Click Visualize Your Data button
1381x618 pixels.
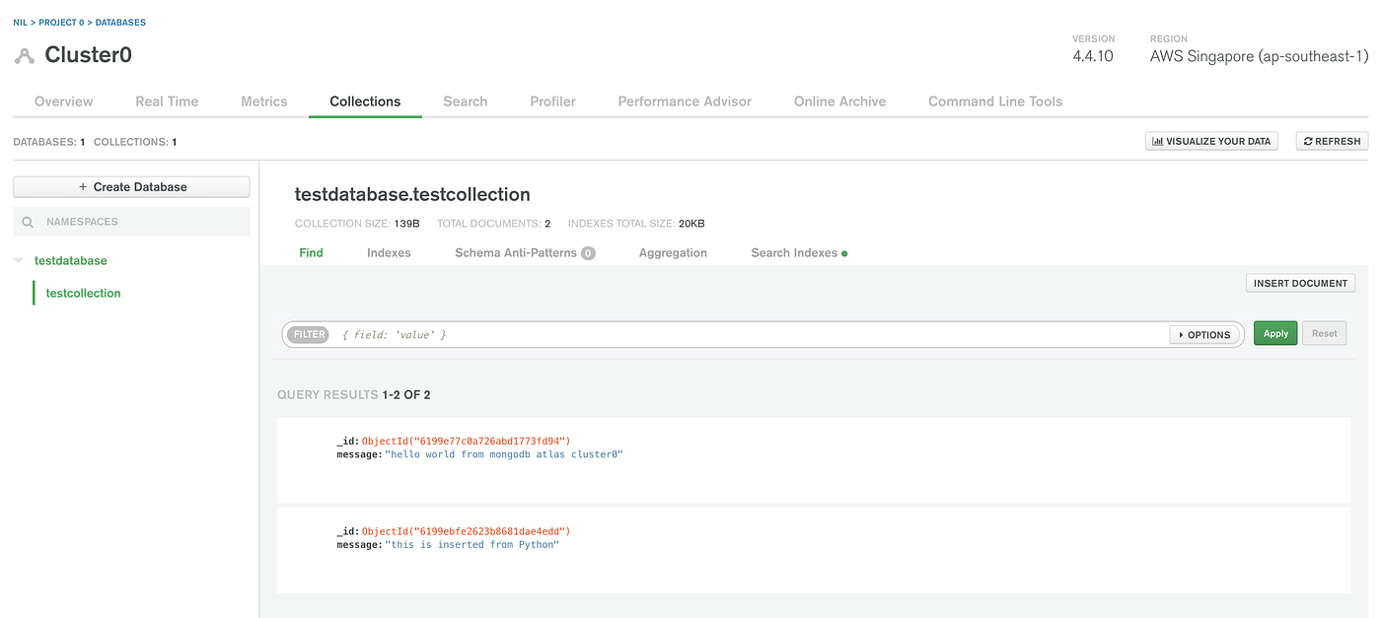click(1211, 142)
